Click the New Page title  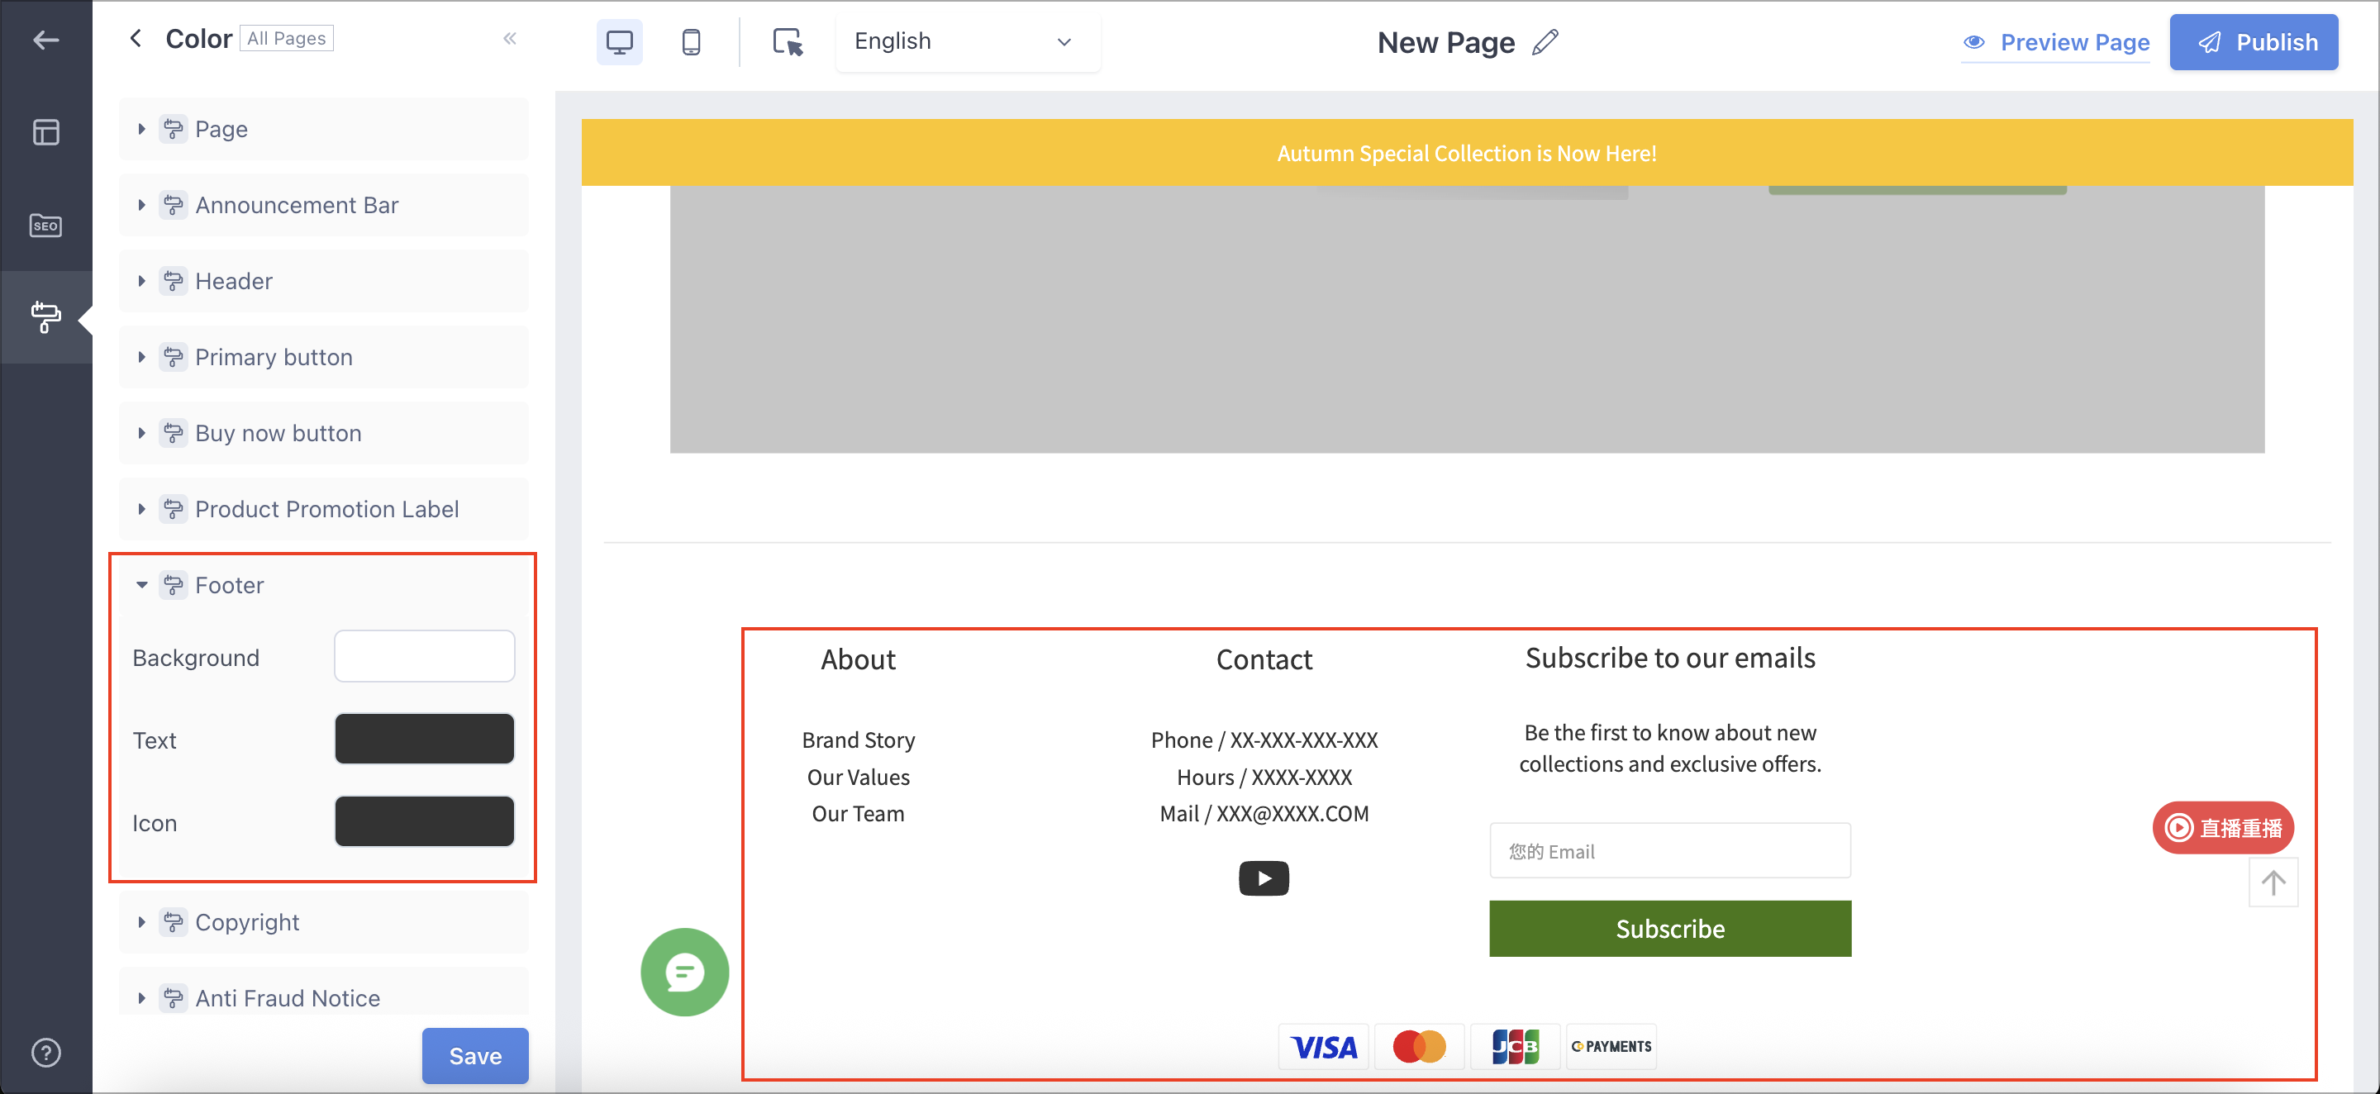pos(1445,42)
